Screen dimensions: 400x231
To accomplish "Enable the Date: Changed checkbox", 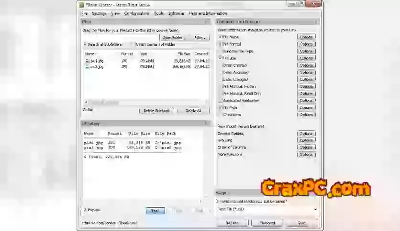I will tap(221, 79).
